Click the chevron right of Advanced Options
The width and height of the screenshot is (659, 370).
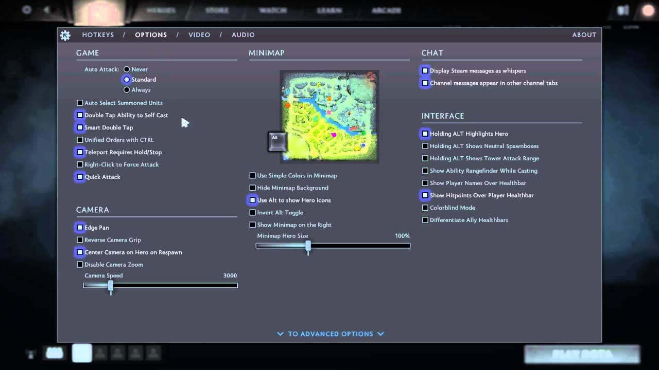coord(380,334)
